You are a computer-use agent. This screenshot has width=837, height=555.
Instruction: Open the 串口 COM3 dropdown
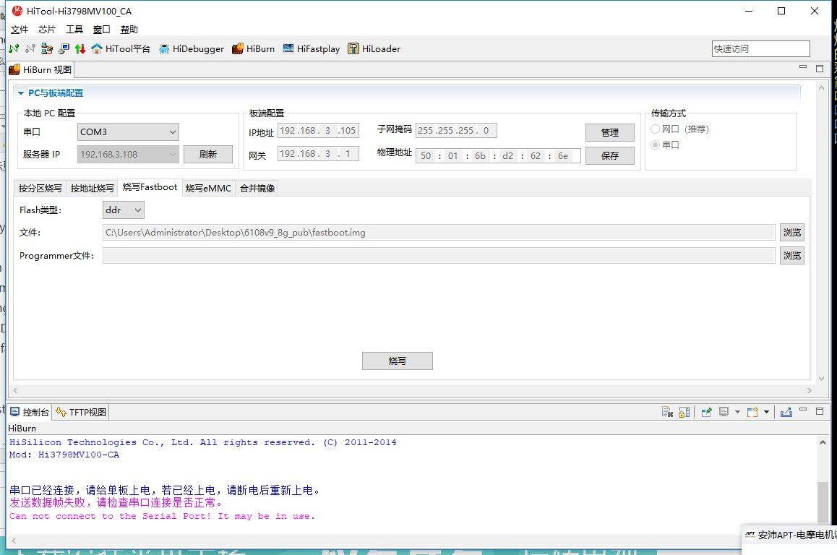(128, 132)
